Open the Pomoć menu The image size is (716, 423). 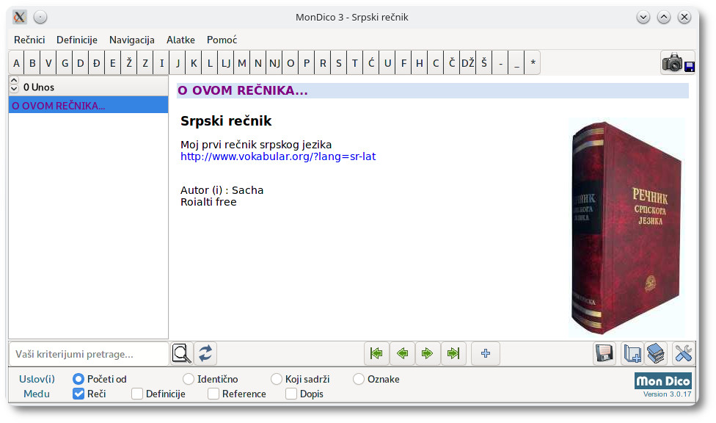pos(222,40)
